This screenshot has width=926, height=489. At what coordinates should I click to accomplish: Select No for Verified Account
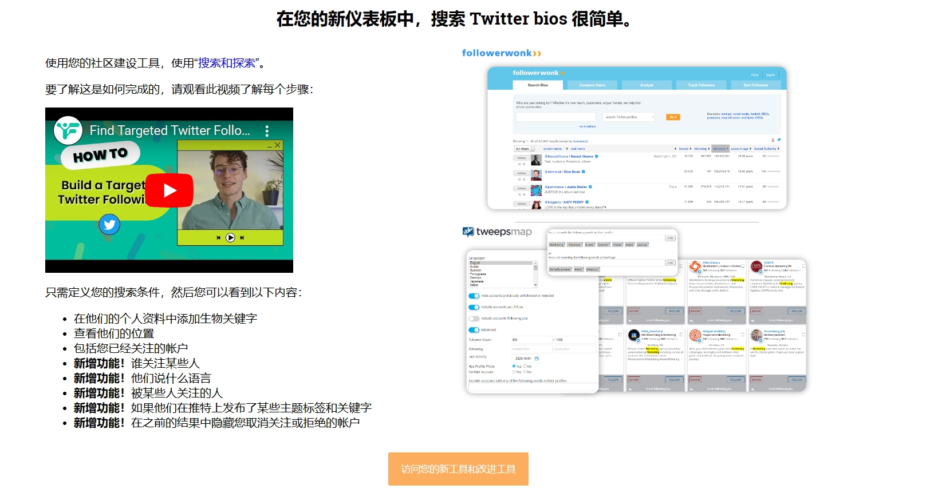click(x=525, y=372)
